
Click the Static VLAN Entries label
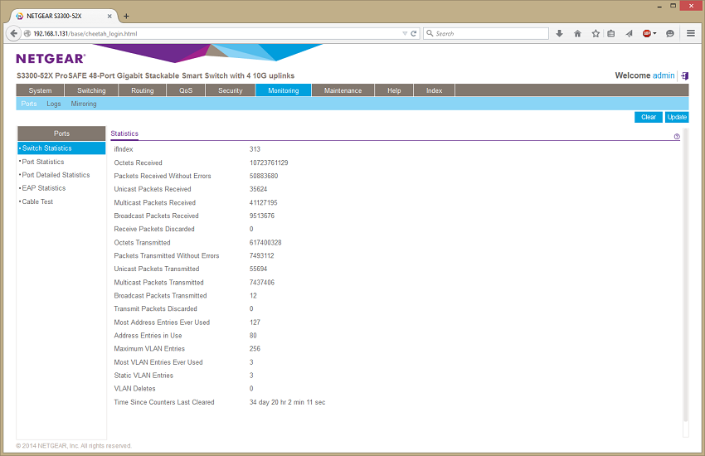tap(143, 375)
